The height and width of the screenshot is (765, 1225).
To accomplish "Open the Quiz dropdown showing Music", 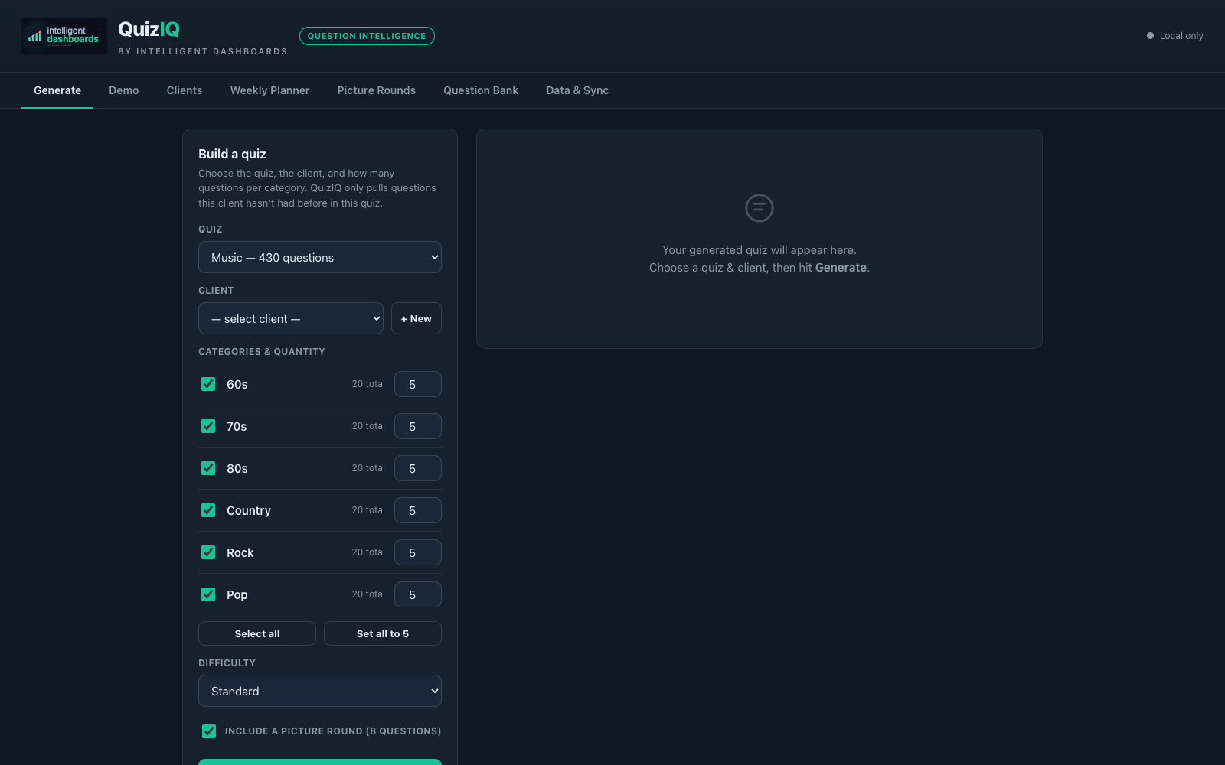I will tap(320, 258).
